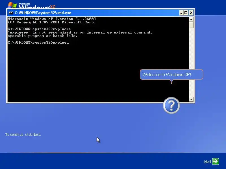Click the Microsoft Windows XP Version 5.1.2600 line
The width and height of the screenshot is (226, 169).
click(52, 19)
